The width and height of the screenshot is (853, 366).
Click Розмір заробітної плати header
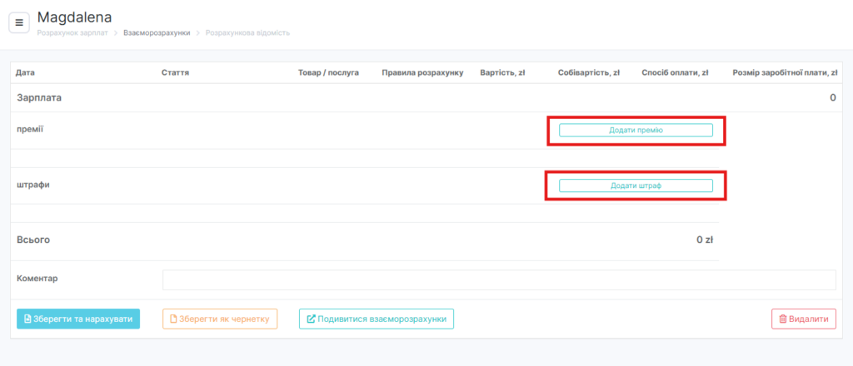[x=784, y=73]
